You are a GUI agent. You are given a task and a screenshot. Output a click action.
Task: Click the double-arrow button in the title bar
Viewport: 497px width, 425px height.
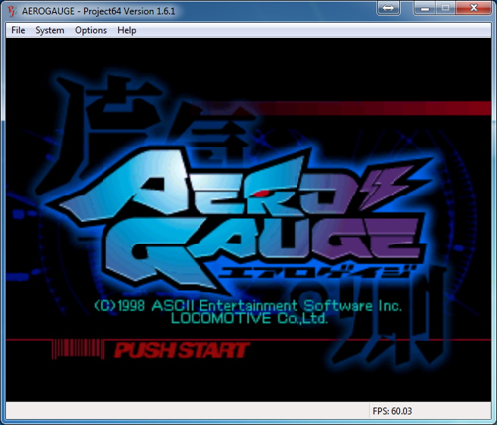(x=388, y=8)
